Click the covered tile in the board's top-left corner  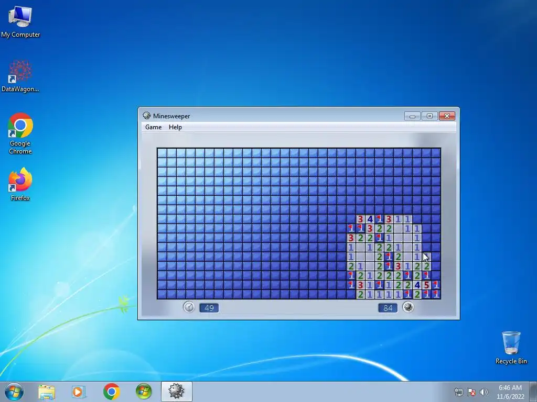[x=162, y=153]
